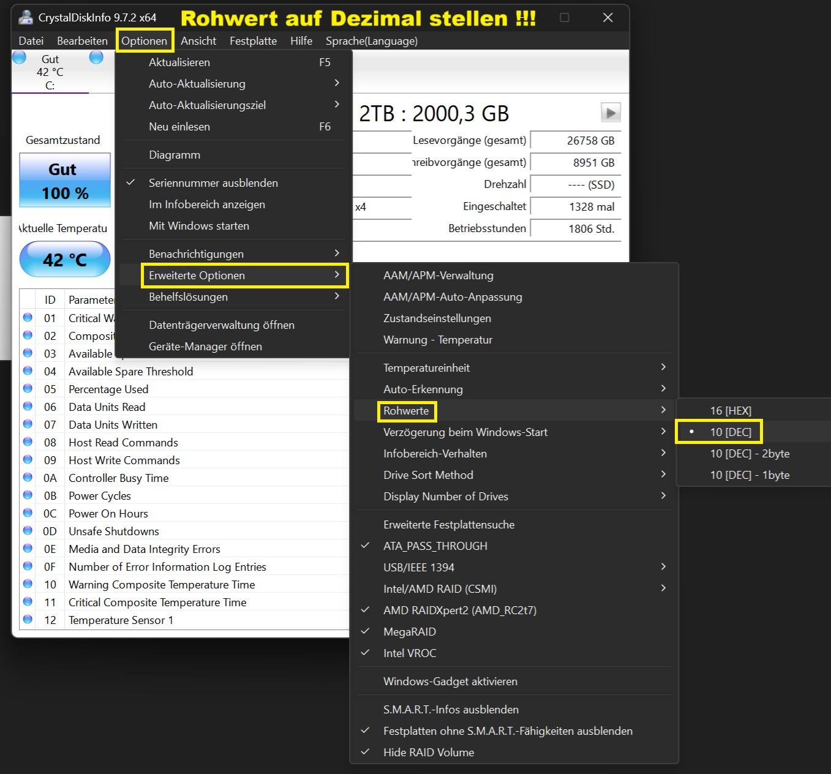Image resolution: width=831 pixels, height=774 pixels.
Task: Expand Auto-Aktualisierungsziel submenu
Action: coord(233,105)
